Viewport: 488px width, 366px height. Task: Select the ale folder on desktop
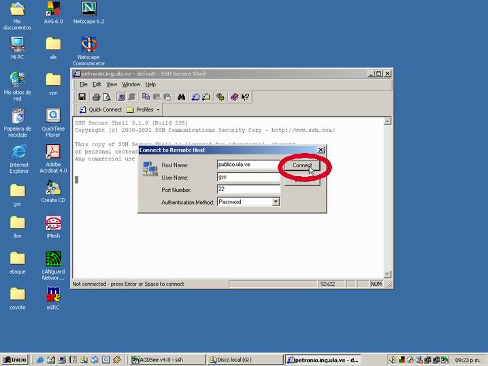[53, 48]
